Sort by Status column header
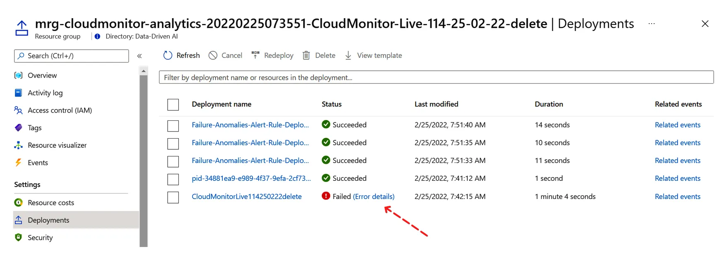727x259 pixels. pos(332,104)
